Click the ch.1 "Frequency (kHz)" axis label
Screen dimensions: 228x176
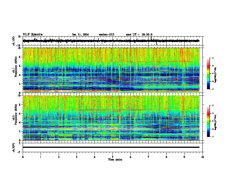click(16, 66)
